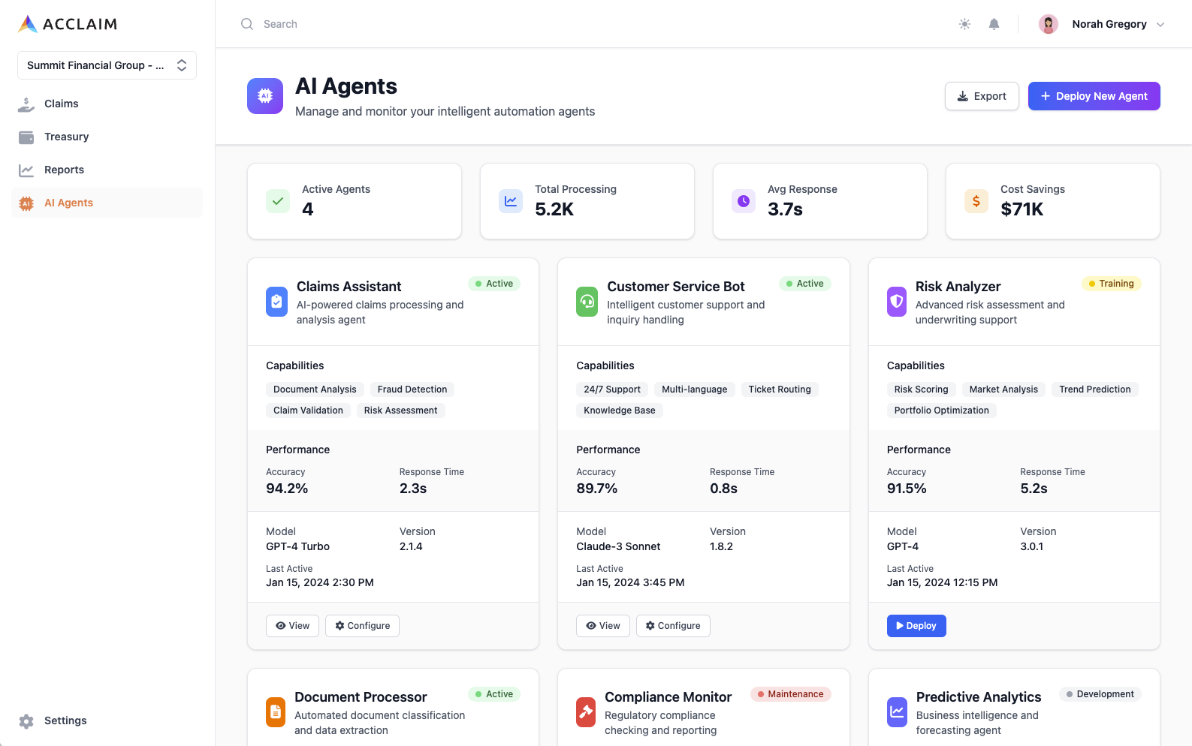Open Settings in the sidebar
This screenshot has height=746, width=1192.
click(x=107, y=720)
